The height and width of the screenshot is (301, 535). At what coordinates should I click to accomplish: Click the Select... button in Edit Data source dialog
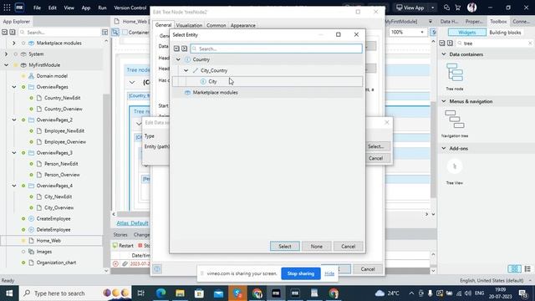pyautogui.click(x=375, y=146)
